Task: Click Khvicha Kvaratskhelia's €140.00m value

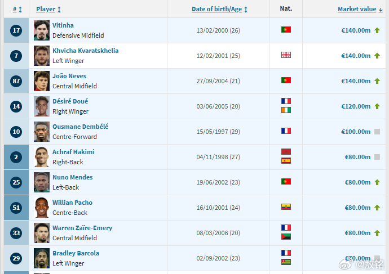Action: 356,56
